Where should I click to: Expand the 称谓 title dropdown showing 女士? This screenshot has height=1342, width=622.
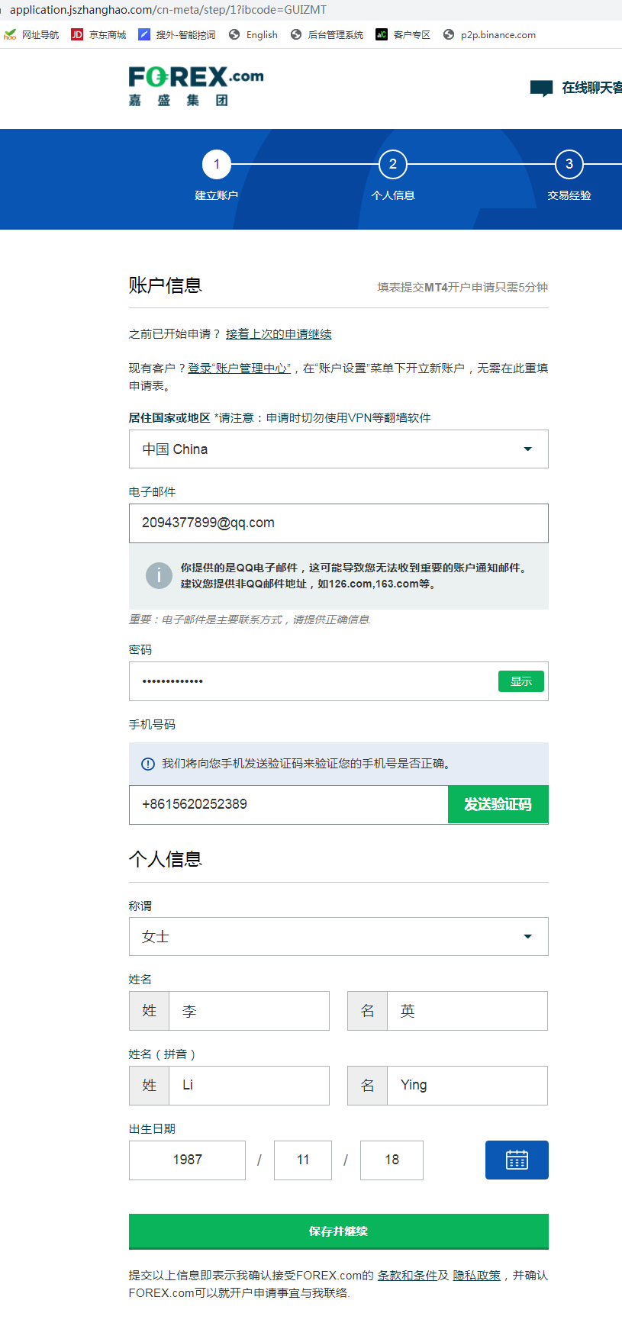pos(338,936)
